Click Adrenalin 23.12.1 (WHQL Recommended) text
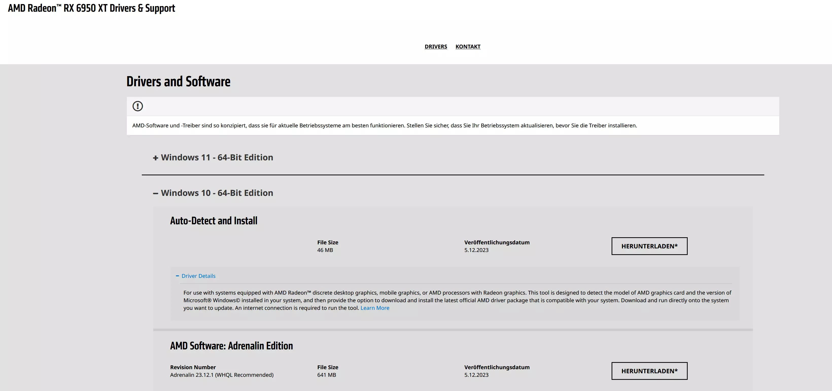This screenshot has width=832, height=391. (x=221, y=375)
